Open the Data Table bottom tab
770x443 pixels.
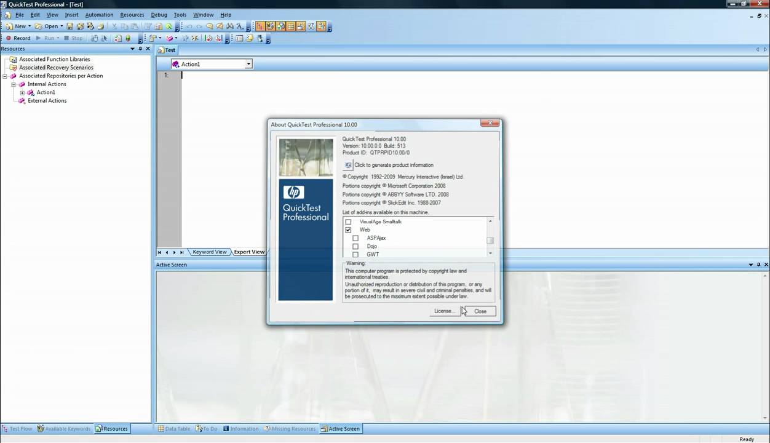[x=174, y=429]
